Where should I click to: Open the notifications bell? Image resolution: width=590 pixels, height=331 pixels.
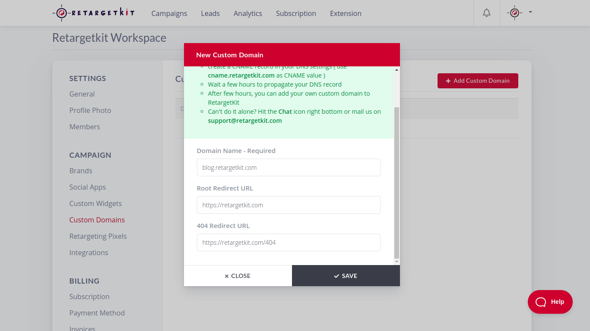487,13
